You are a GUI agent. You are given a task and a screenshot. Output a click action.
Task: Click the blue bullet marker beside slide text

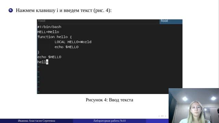(x=11, y=10)
